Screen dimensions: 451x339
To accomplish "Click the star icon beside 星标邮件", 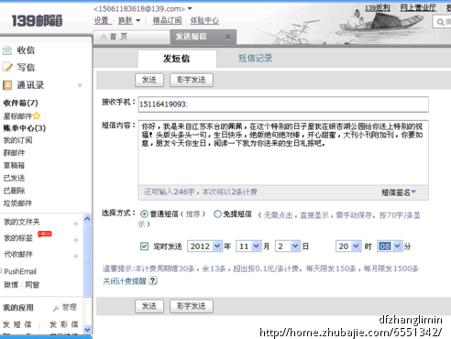I will tap(37, 116).
